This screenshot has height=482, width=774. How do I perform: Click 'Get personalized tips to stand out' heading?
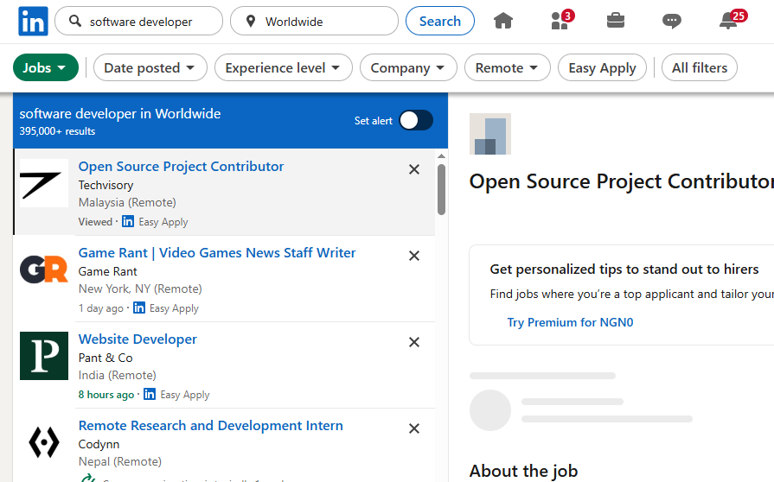click(624, 270)
